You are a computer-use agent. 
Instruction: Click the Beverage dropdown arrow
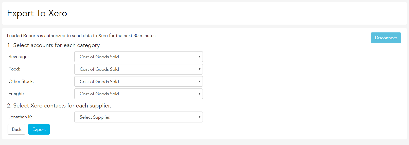pyautogui.click(x=200, y=57)
